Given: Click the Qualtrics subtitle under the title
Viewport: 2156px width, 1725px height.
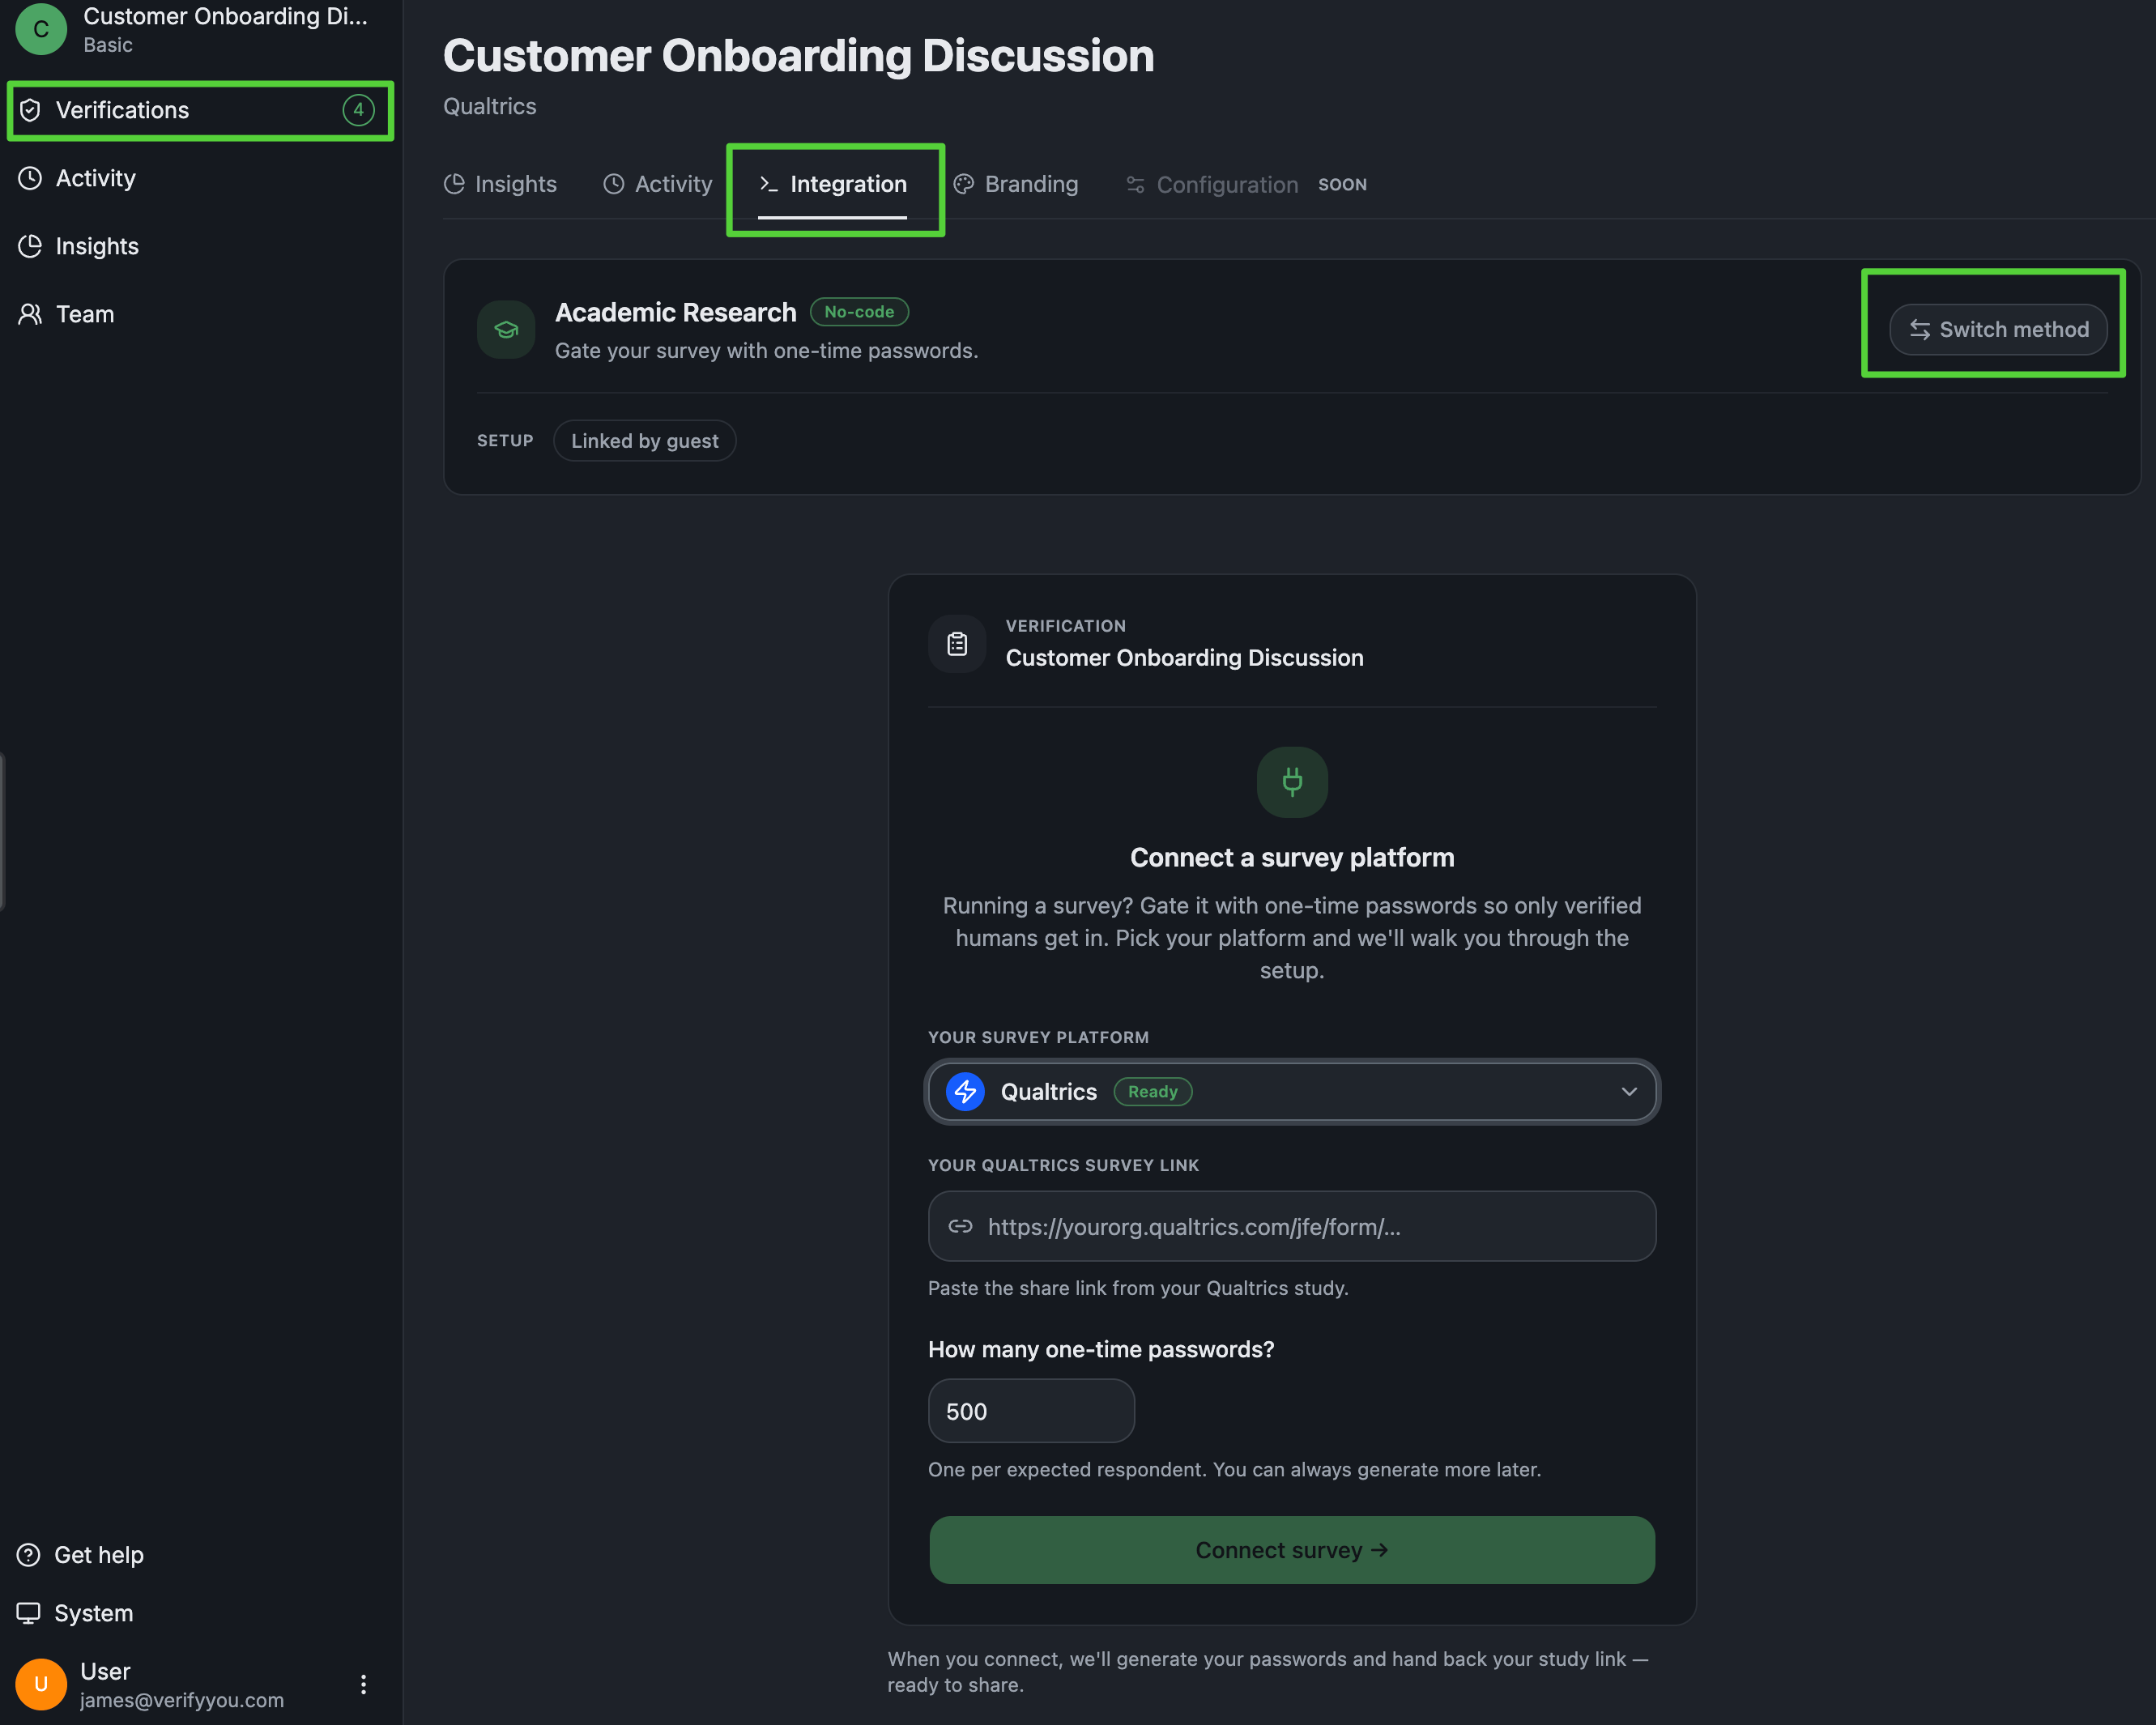Looking at the screenshot, I should point(490,106).
